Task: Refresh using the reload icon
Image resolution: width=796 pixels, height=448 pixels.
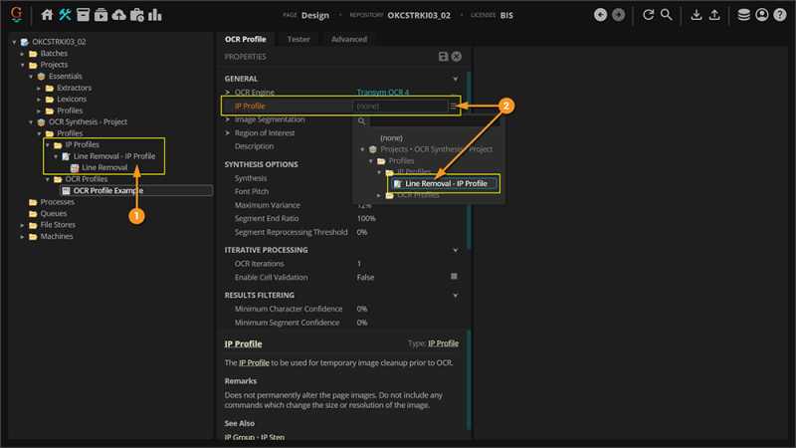Action: point(649,15)
